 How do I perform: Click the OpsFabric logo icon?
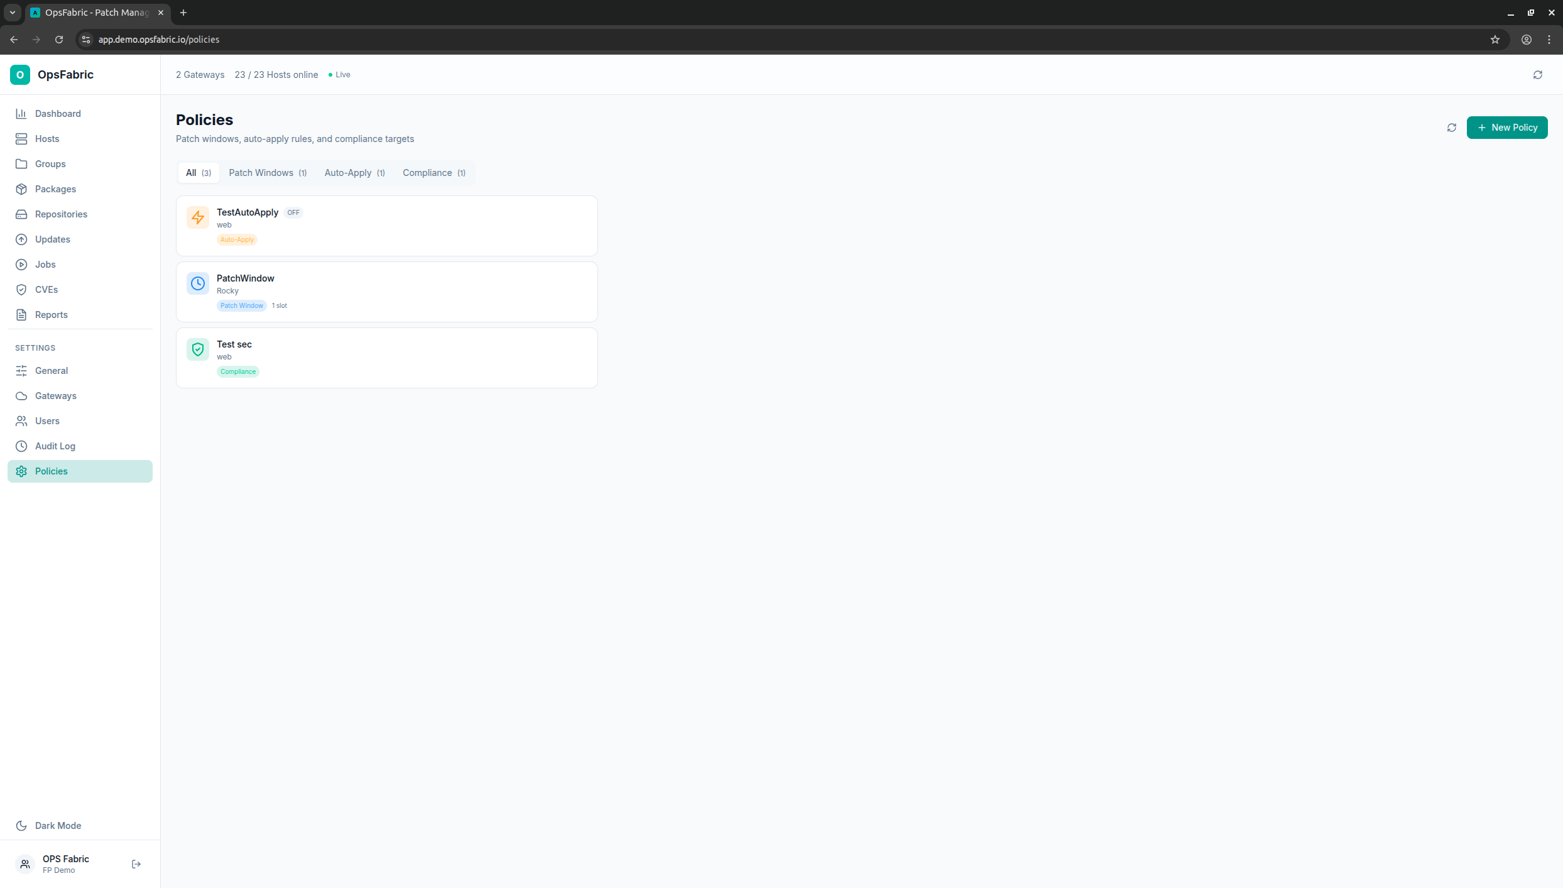pyautogui.click(x=20, y=75)
